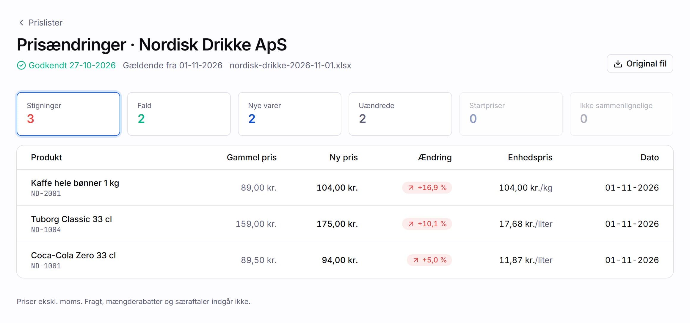The width and height of the screenshot is (690, 323).
Task: Click the Coca-Cola row date 01-11-2026
Action: pos(632,260)
